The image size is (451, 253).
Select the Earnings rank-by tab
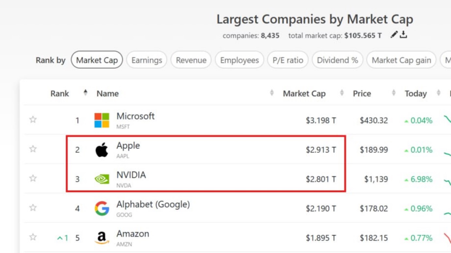tap(146, 60)
